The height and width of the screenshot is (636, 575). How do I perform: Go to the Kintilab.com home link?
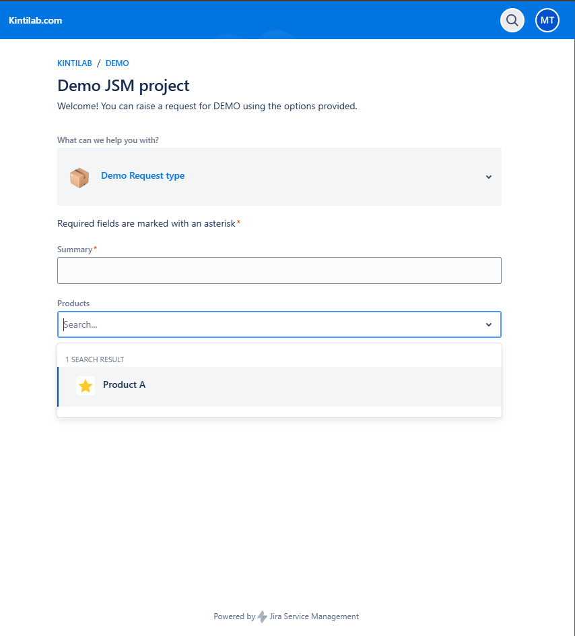pos(36,20)
